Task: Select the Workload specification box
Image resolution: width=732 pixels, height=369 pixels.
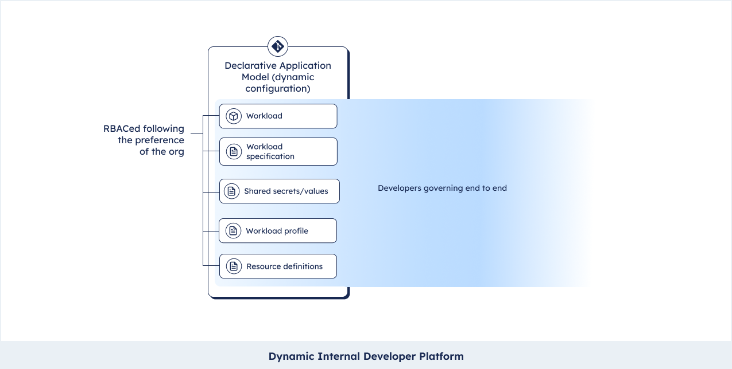Action: tap(278, 151)
